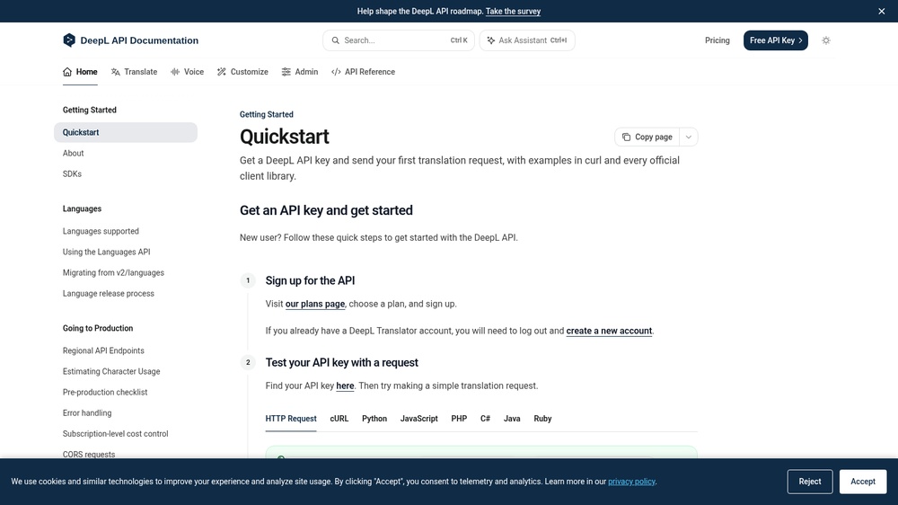
Task: Click the Home house icon
Action: tap(67, 72)
